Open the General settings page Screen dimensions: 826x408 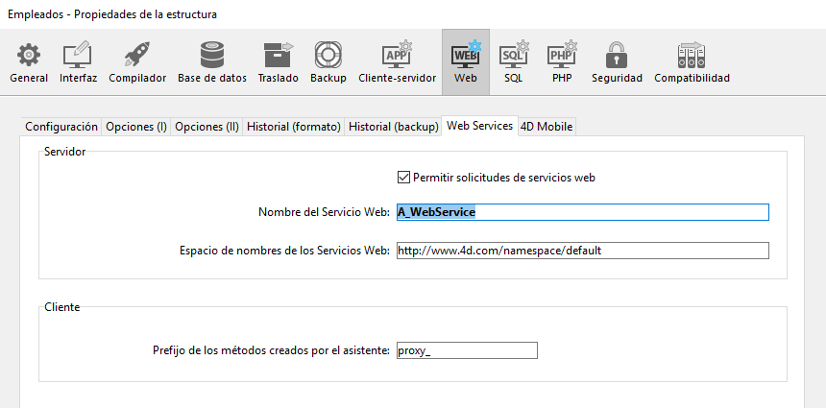[x=29, y=62]
